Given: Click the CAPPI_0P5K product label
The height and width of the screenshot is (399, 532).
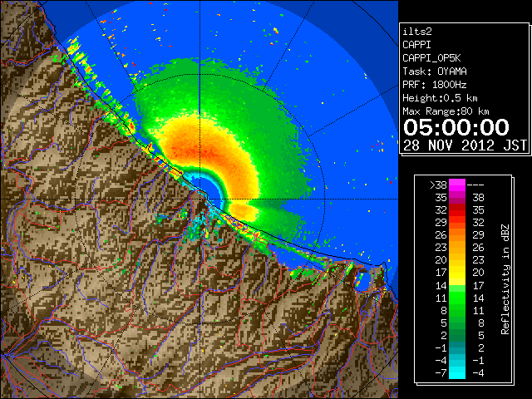Looking at the screenshot, I should click(431, 58).
